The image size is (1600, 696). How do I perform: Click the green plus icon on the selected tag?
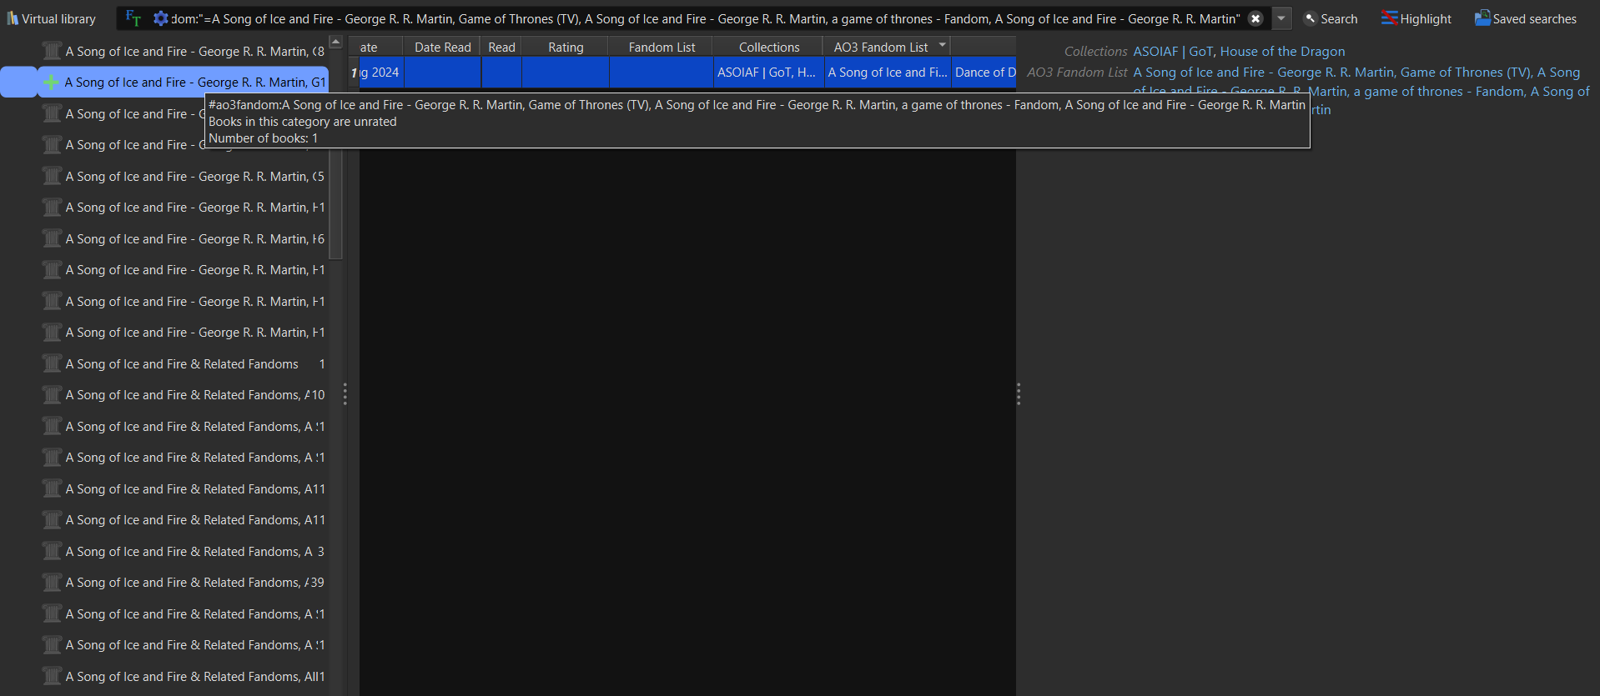click(x=51, y=82)
